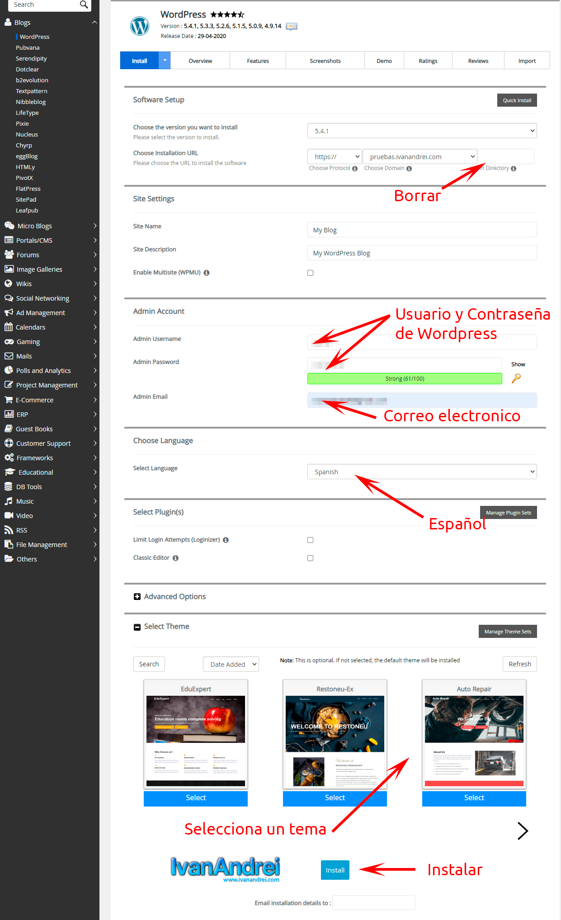
Task: Click the Music note icon
Action: click(x=8, y=501)
